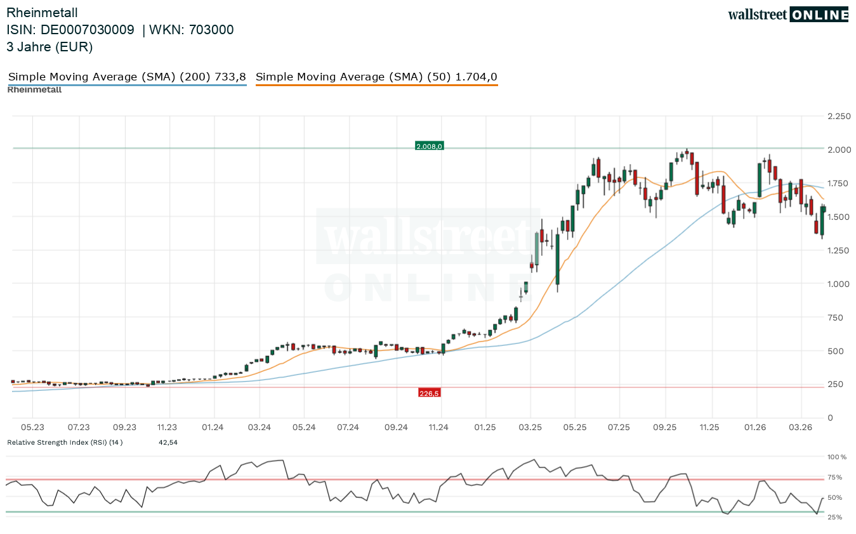Toggle the SMA (50) legend entry
This screenshot has width=856, height=534.
coord(376,77)
